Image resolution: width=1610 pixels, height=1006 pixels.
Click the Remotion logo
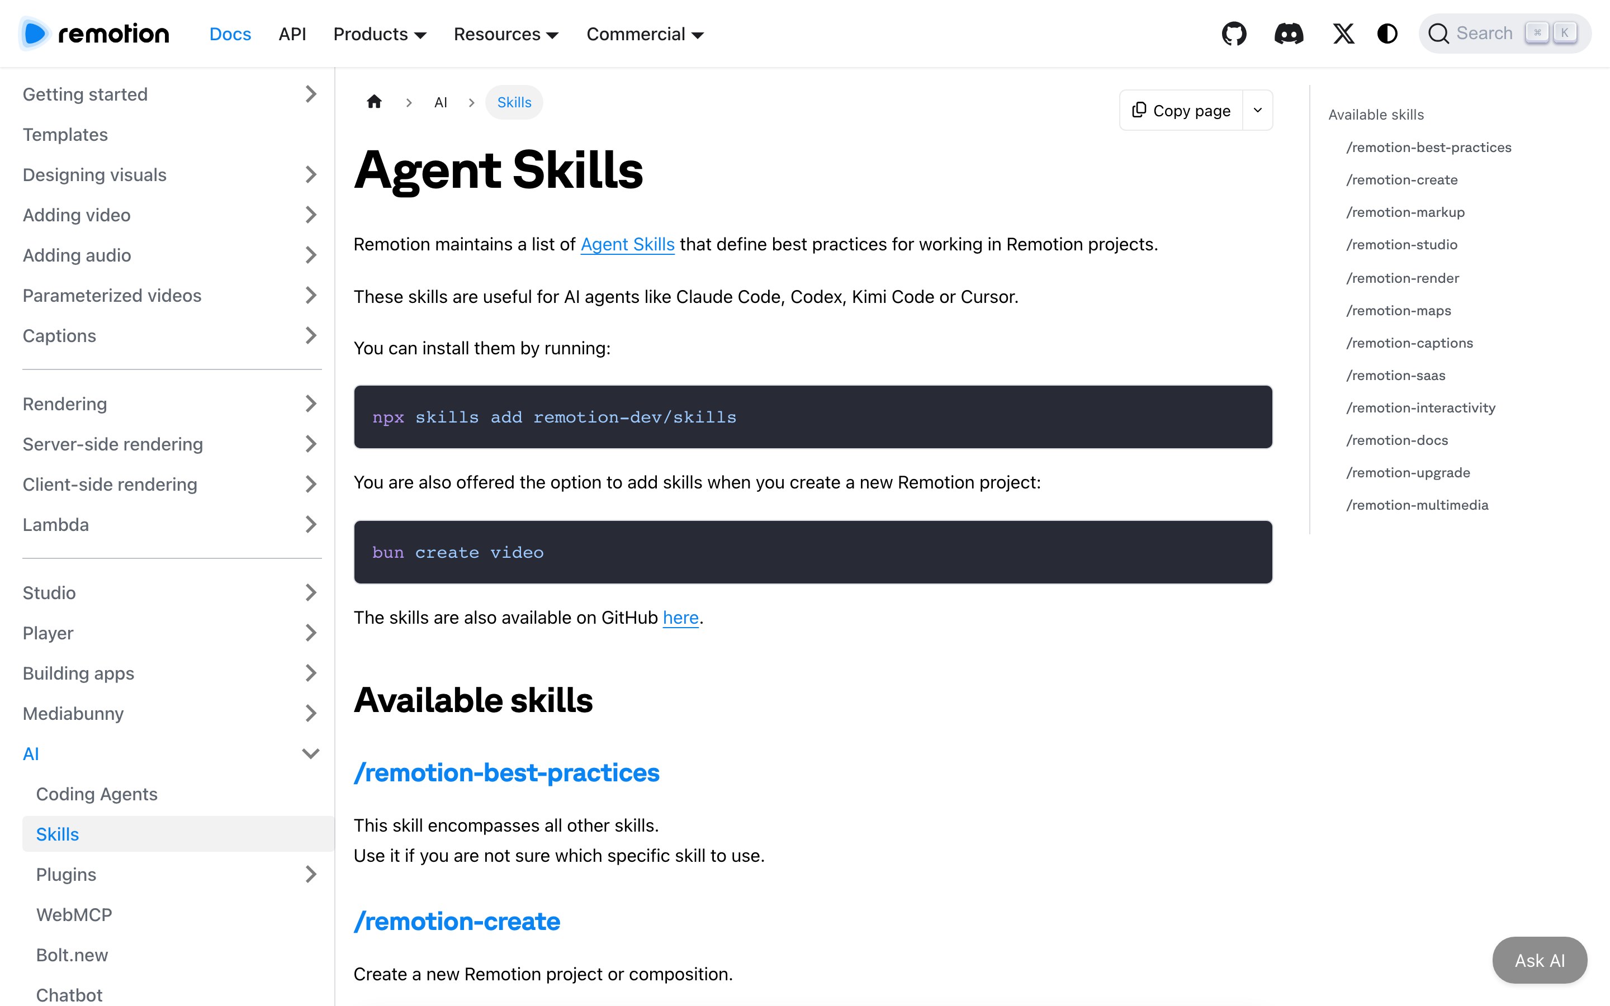click(94, 34)
